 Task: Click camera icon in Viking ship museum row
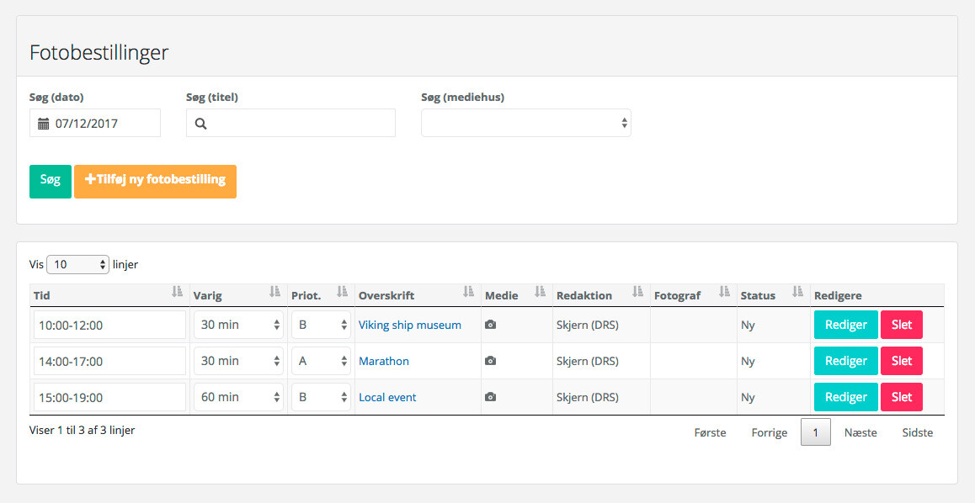coord(491,325)
